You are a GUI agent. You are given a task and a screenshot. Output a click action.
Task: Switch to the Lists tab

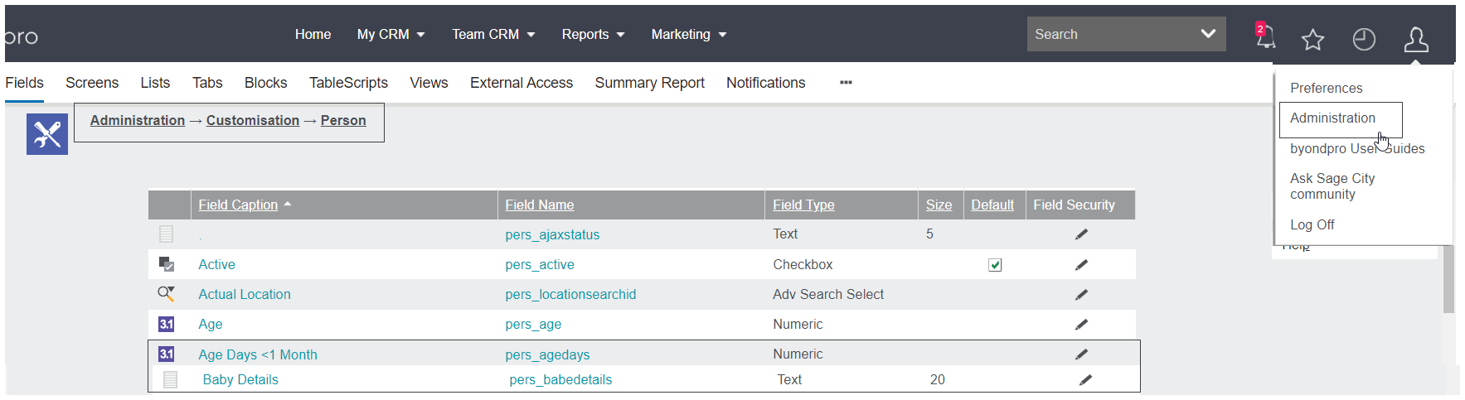click(x=155, y=83)
